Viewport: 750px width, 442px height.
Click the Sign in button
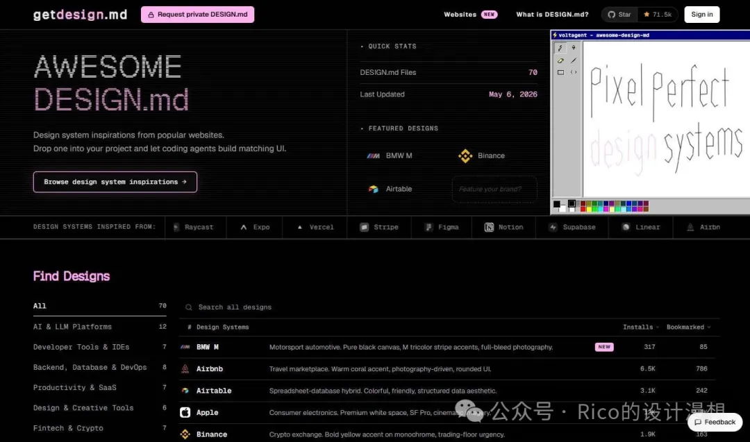point(701,15)
